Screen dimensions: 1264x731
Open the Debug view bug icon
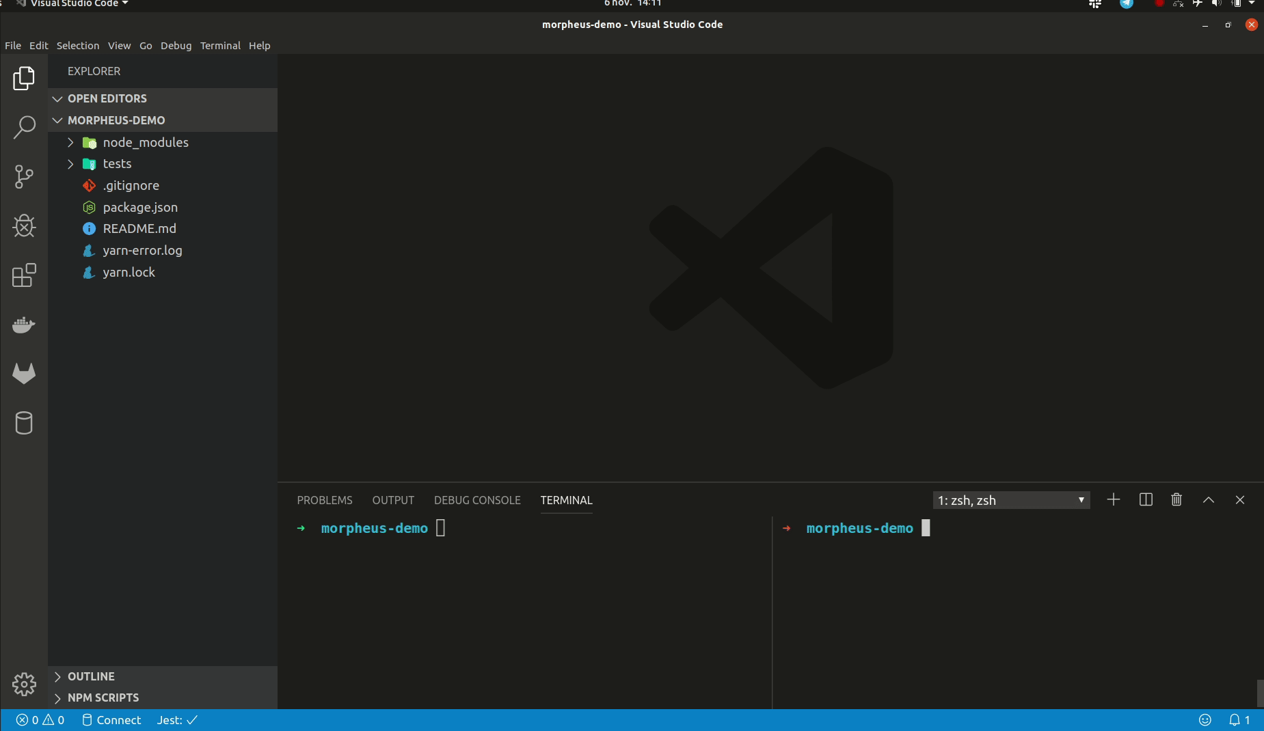click(24, 226)
